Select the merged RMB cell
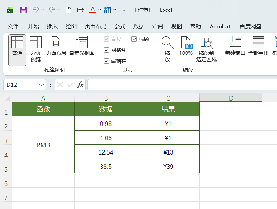This screenshot has width=277, height=209. coord(43,145)
